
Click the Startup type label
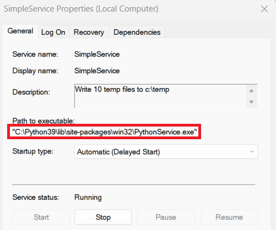33,151
